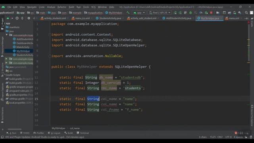Click the Profile app gauge icon

point(201,13)
